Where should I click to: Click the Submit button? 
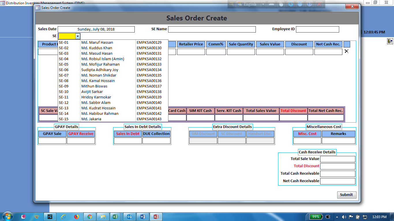pyautogui.click(x=347, y=195)
